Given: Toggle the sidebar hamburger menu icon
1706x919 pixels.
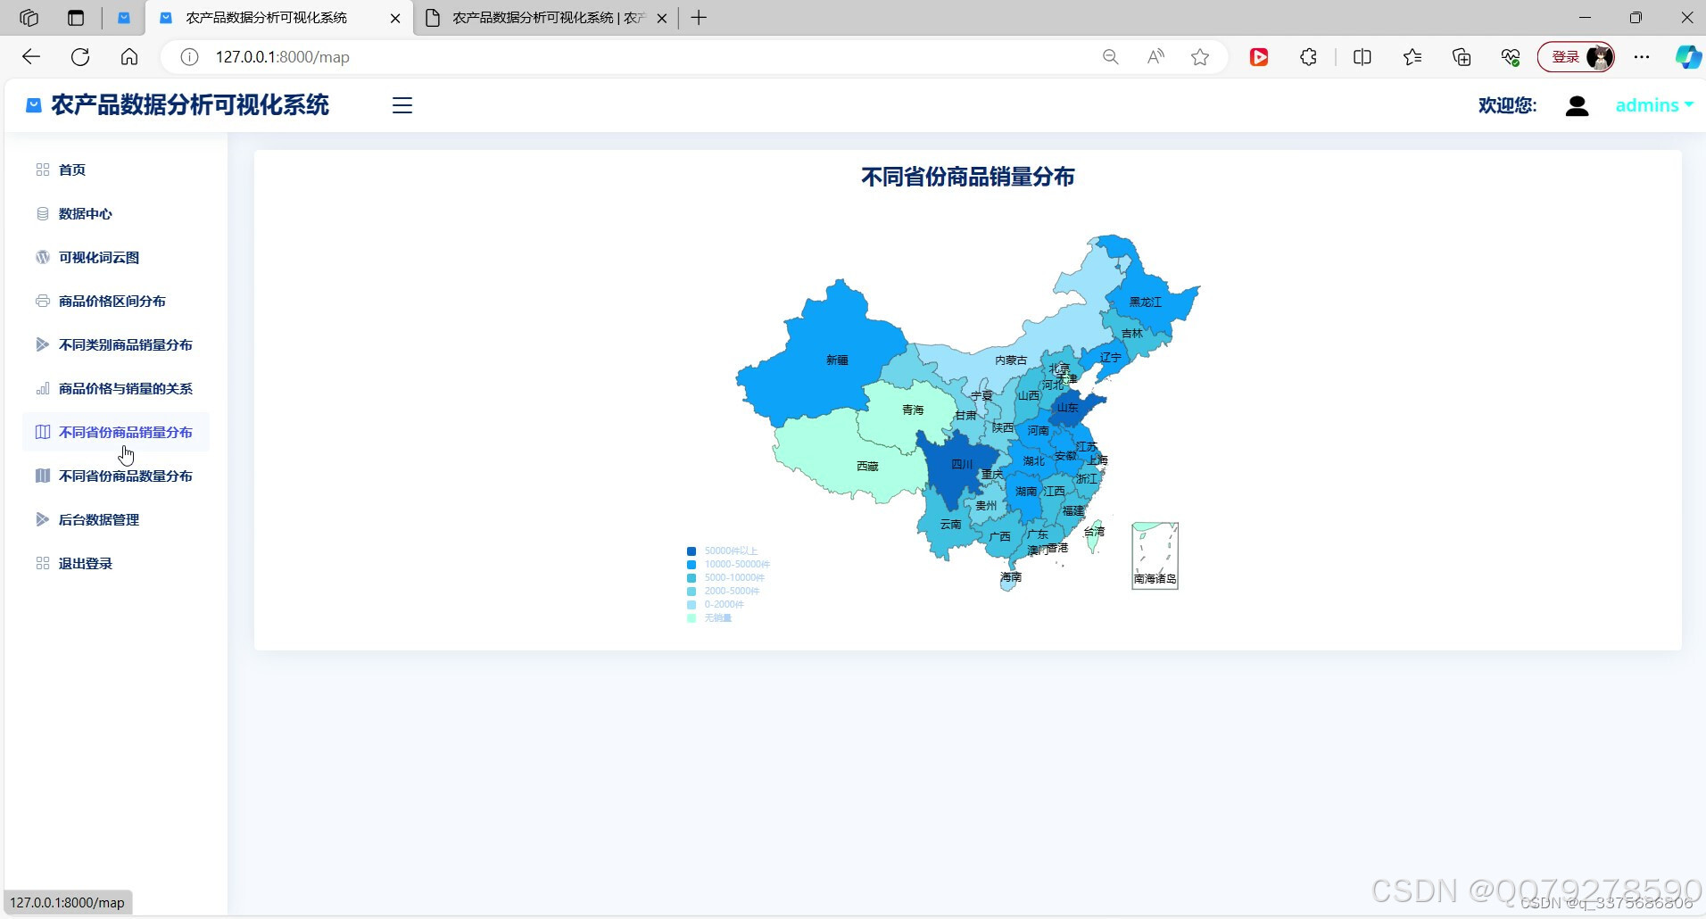Looking at the screenshot, I should point(402,105).
